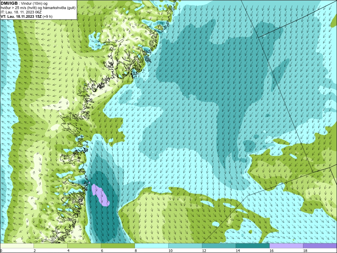Image resolution: width=337 pixels, height=253 pixels.
Task: Click the 'hviður > 25 m/s (hvítt)' line
Action: [x=38, y=8]
